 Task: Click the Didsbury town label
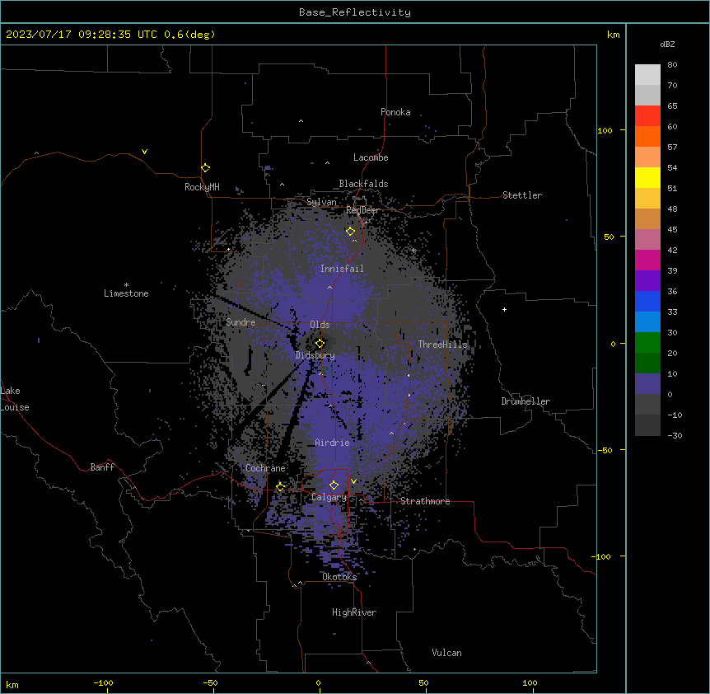click(x=315, y=355)
